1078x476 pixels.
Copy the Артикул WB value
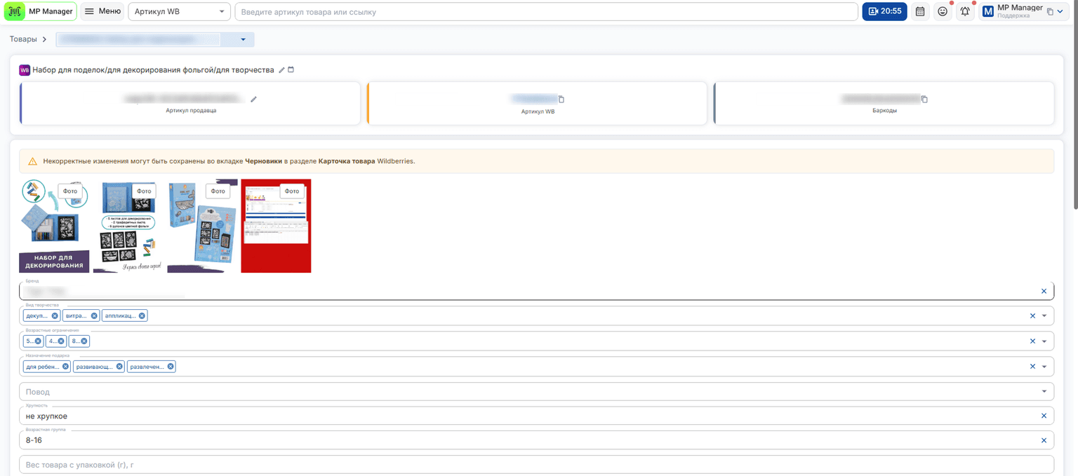click(x=561, y=99)
